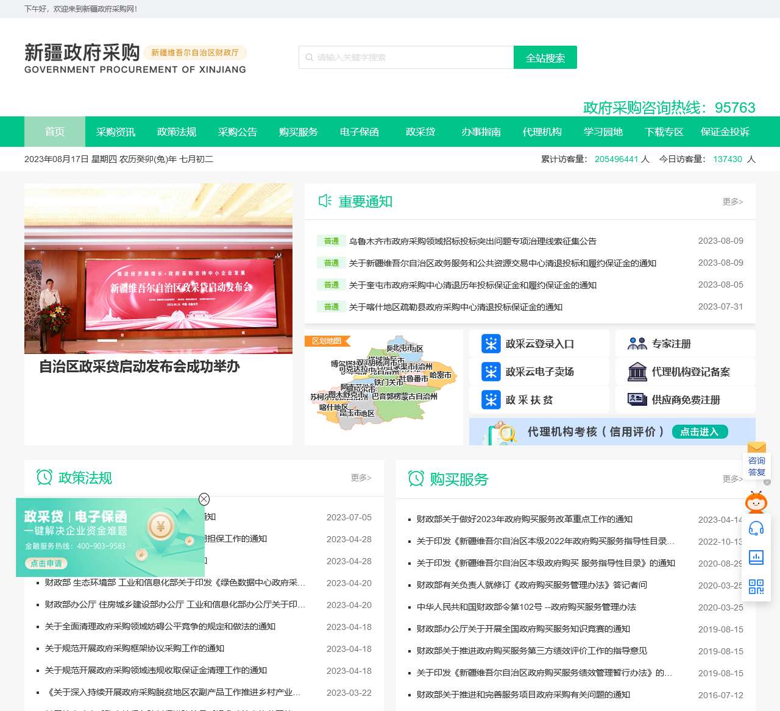The height and width of the screenshot is (711, 780).
Task: Open the 采购资讯 navigation item
Action: 116,132
